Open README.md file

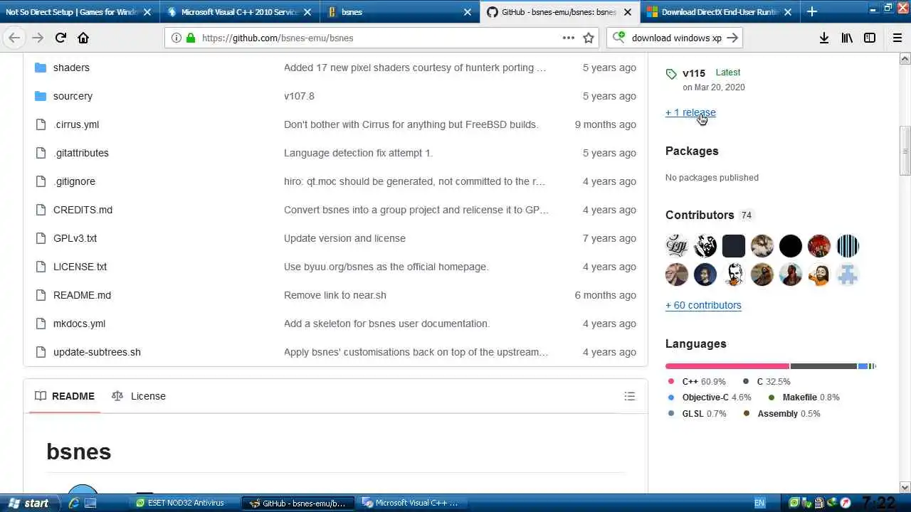click(x=82, y=295)
